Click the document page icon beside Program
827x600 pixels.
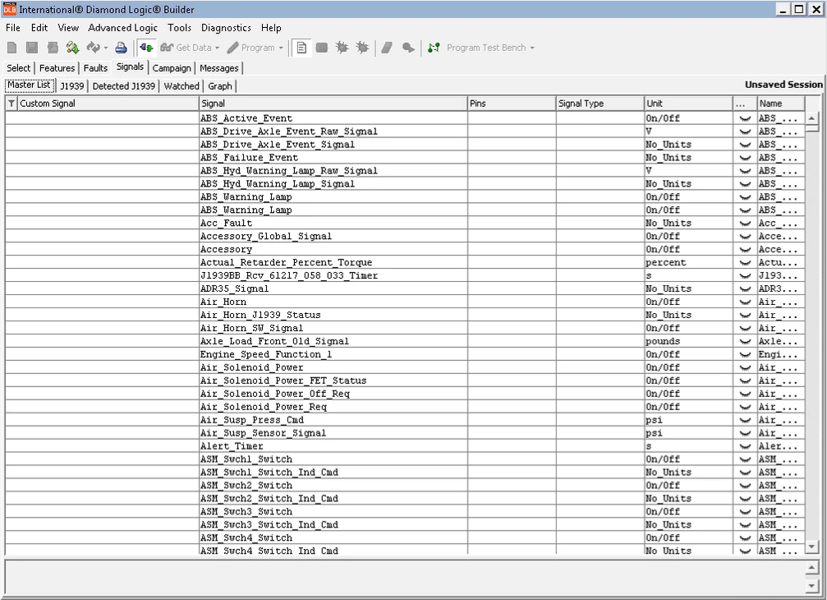click(x=301, y=48)
